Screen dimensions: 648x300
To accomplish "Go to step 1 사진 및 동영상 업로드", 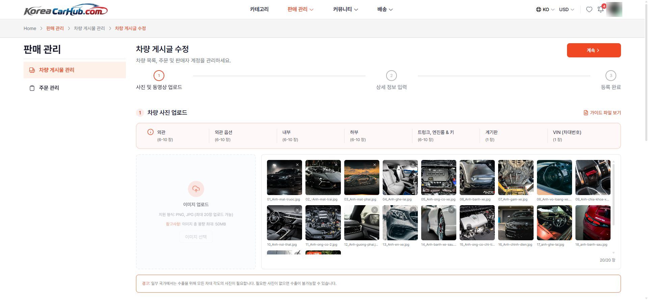I will [x=159, y=80].
